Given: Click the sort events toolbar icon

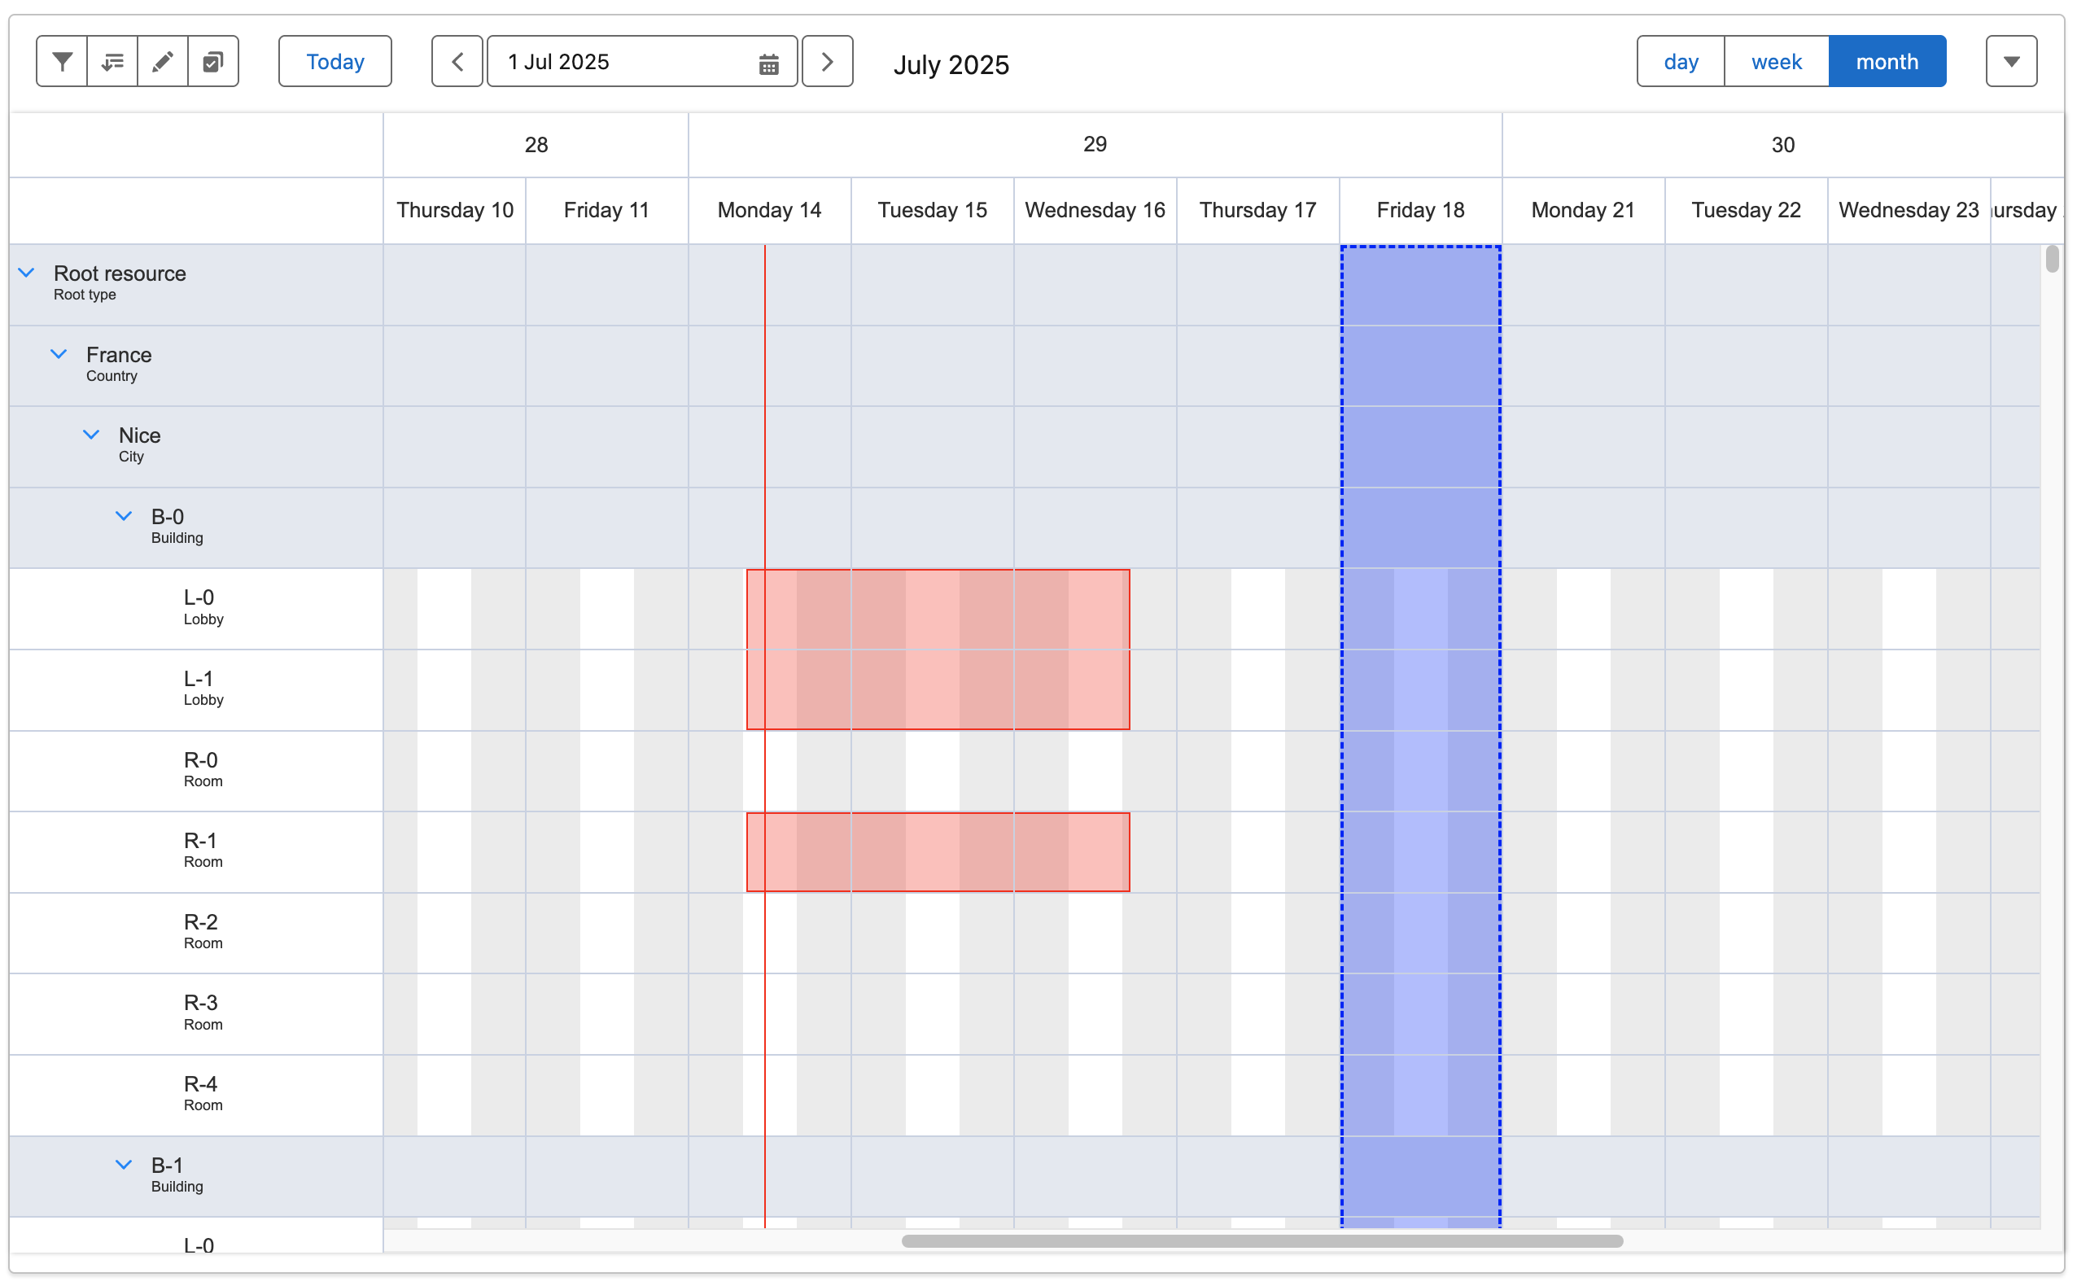Looking at the screenshot, I should click(x=112, y=60).
